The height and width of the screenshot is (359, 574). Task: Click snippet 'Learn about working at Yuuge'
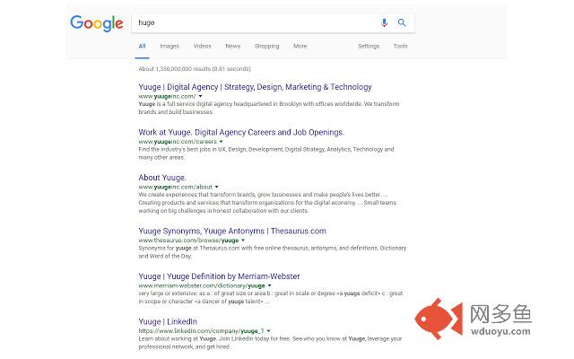click(270, 343)
